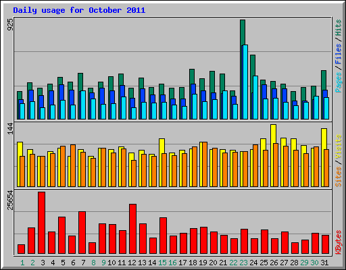Click day label "10" on the x-axis
Screen dimensions: 346x270
112,263
